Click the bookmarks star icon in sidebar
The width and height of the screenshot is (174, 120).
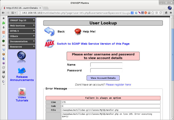click(3, 18)
